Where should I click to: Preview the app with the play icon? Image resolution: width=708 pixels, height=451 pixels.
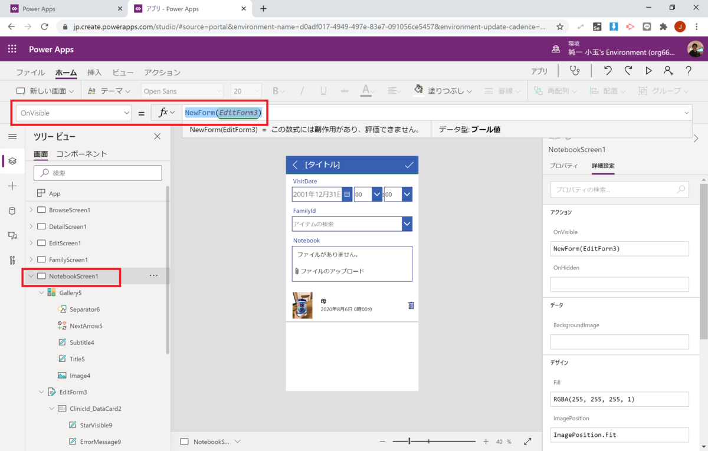648,71
